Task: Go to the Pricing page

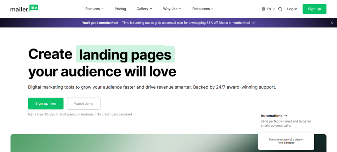Action: 120,9
